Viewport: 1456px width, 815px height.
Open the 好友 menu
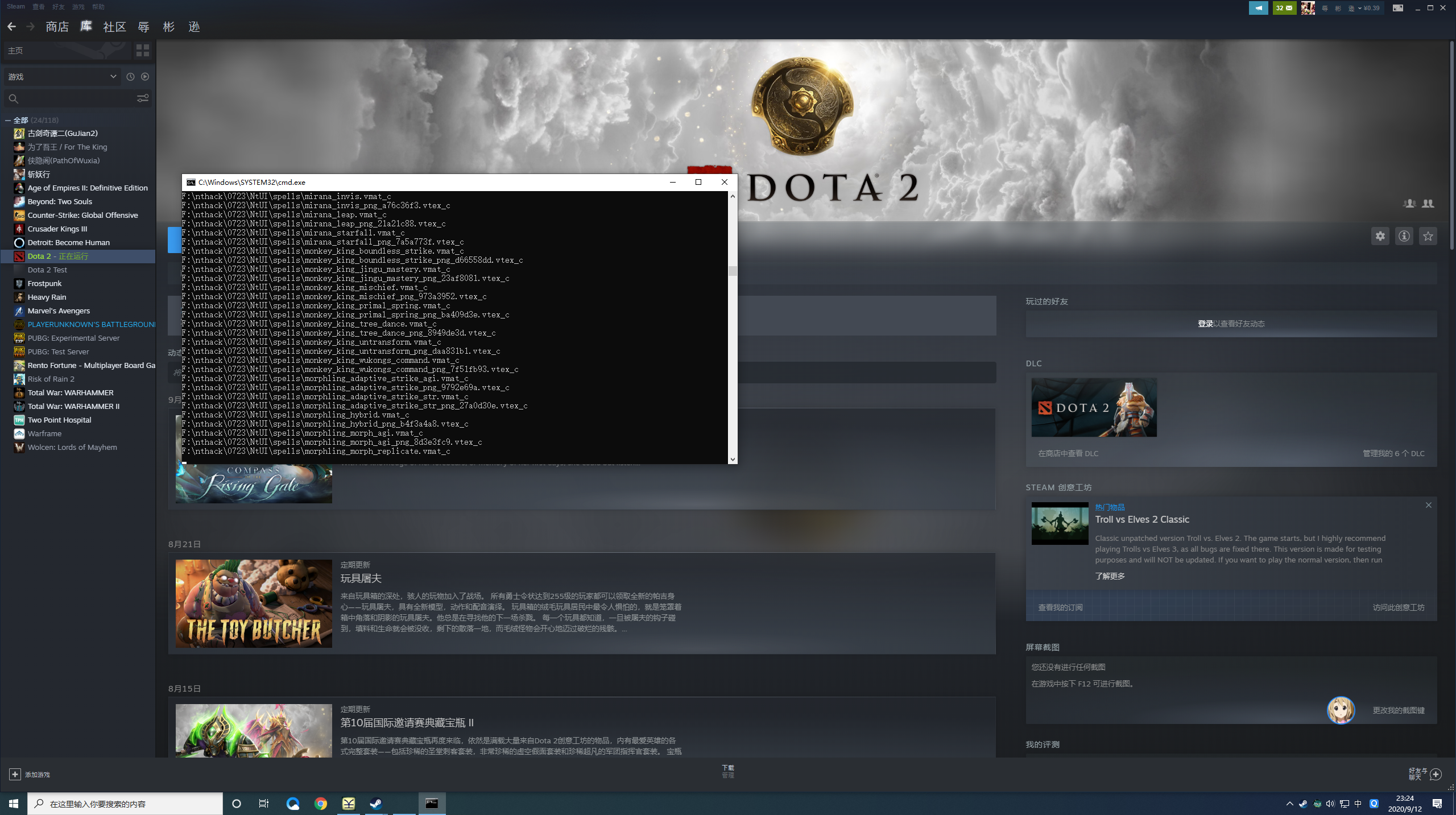[x=58, y=7]
